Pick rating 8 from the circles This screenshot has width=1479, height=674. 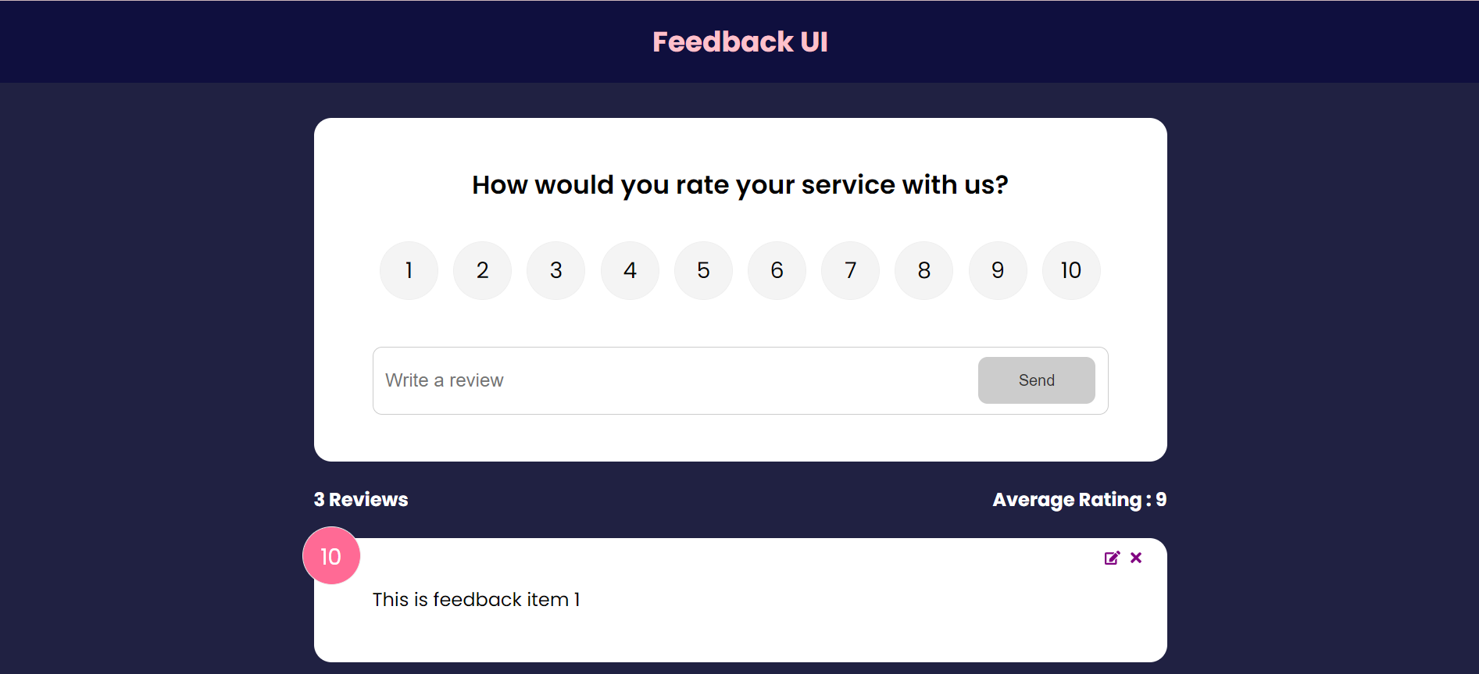coord(923,270)
